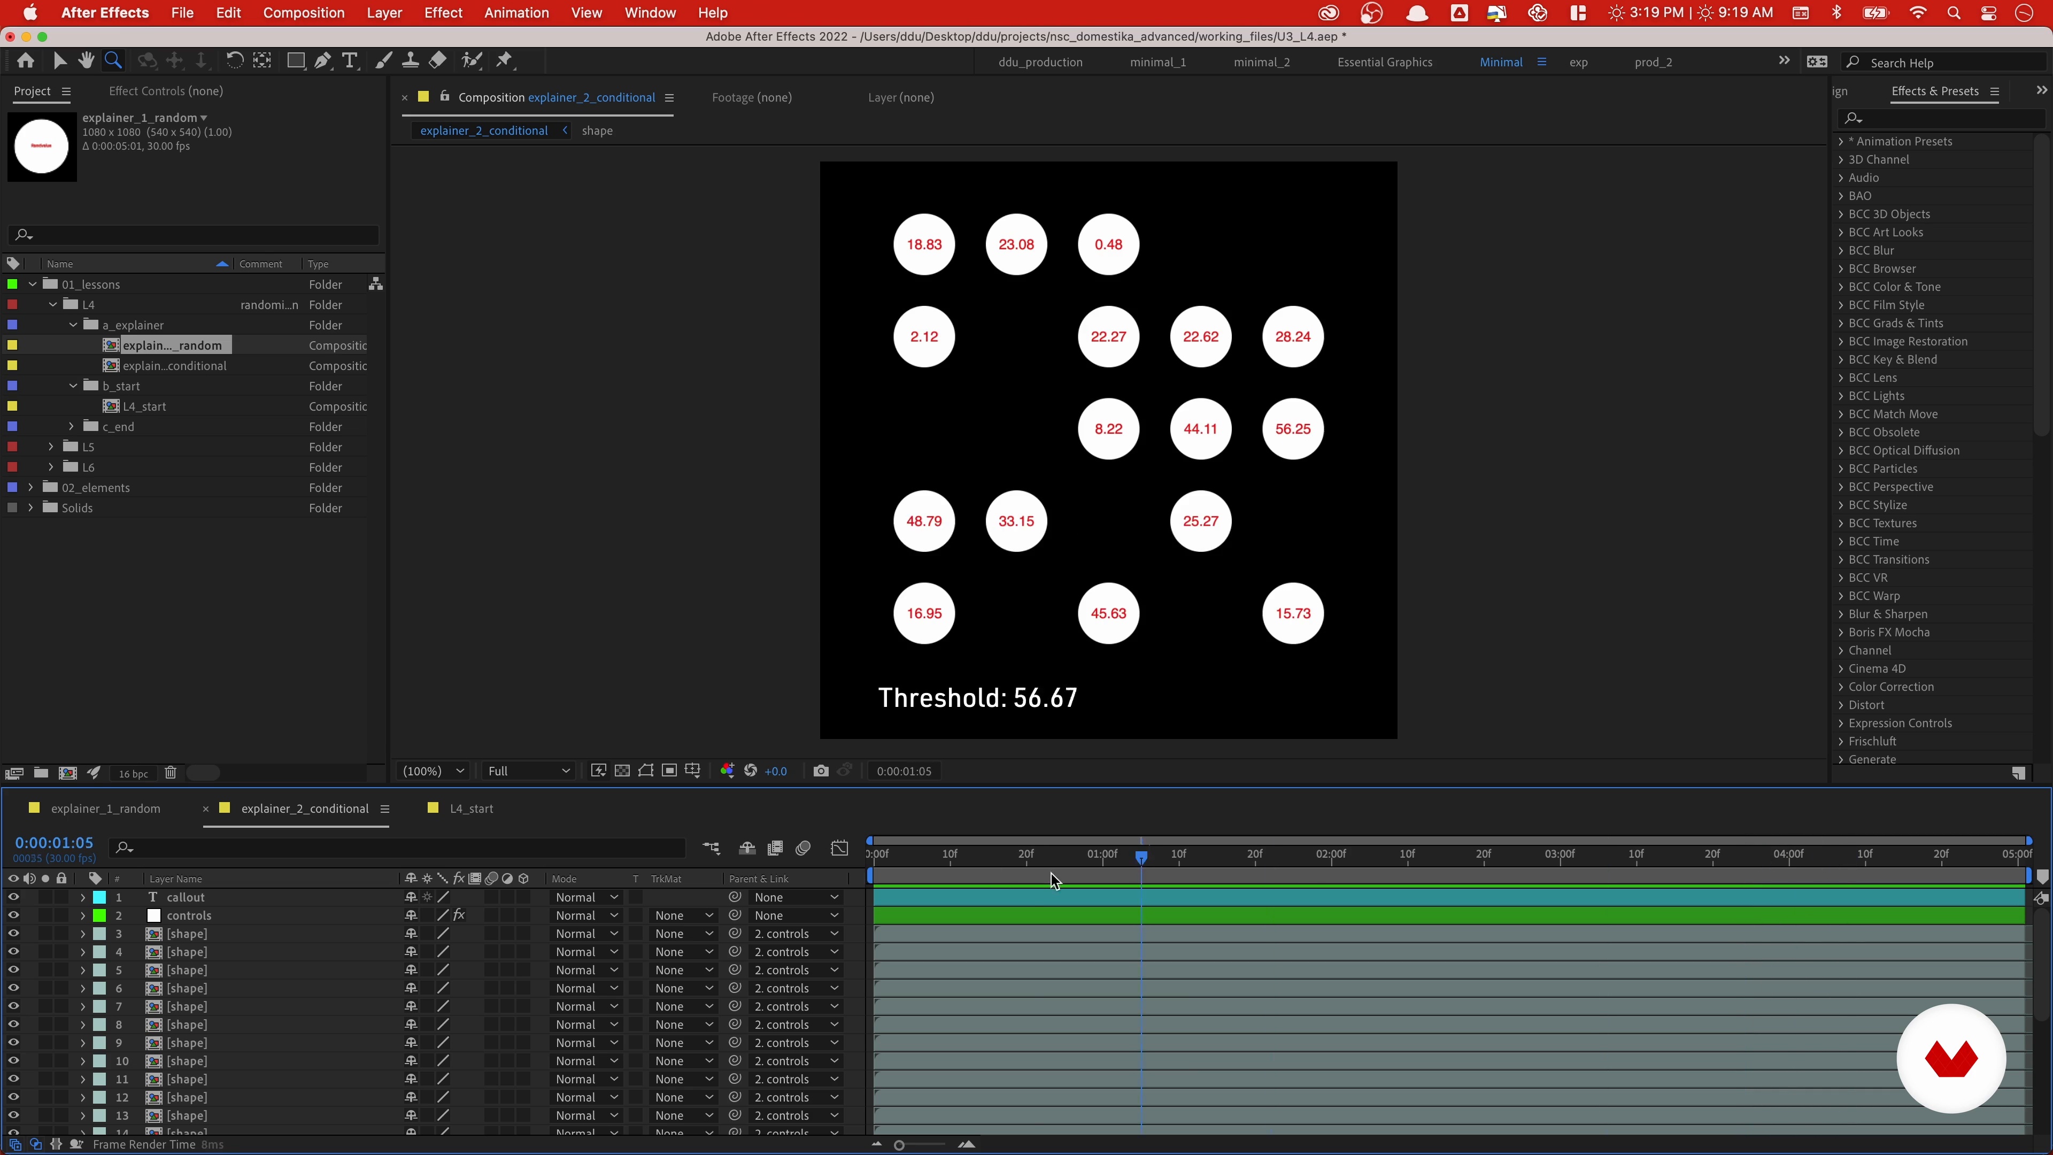Click the shape breadcrumb in composition viewer
Image resolution: width=2053 pixels, height=1155 pixels.
point(597,130)
